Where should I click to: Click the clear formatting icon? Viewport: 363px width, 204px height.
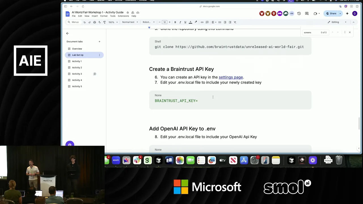click(235, 22)
